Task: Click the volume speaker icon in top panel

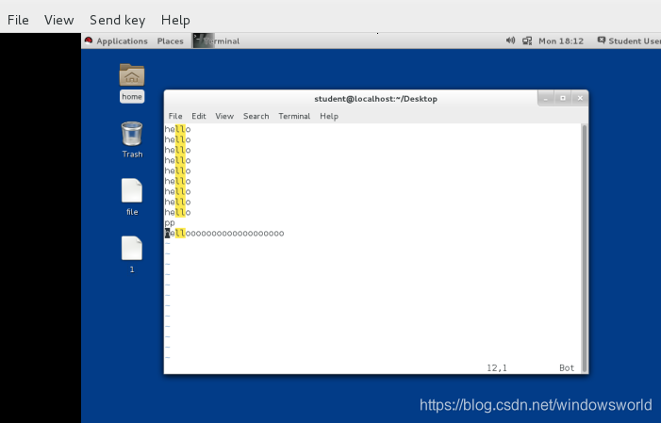Action: [510, 41]
